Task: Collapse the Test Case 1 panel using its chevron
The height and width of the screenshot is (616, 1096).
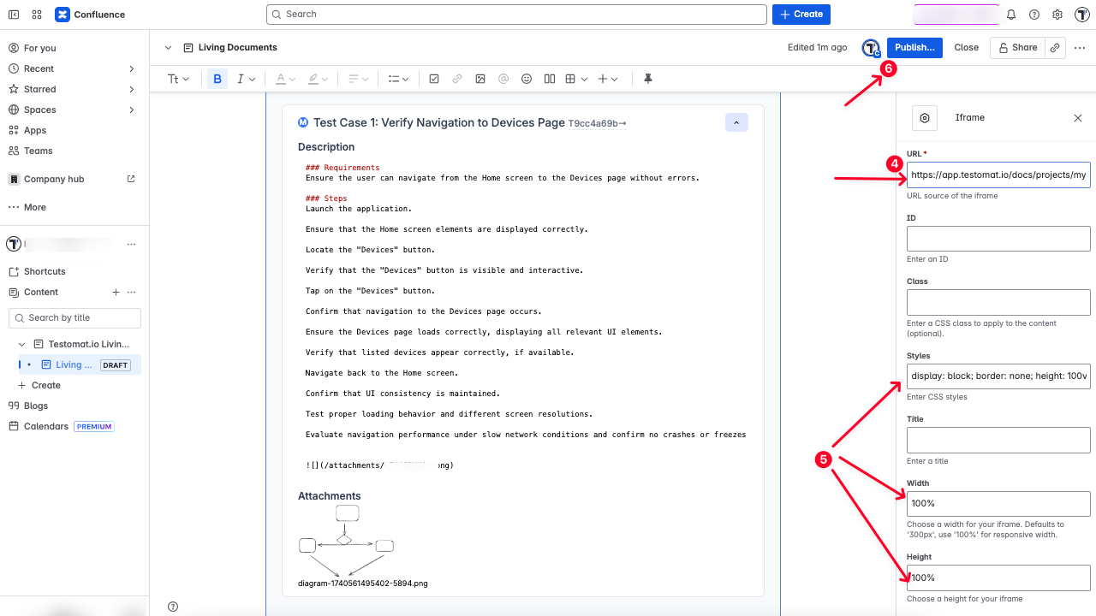Action: tap(736, 122)
